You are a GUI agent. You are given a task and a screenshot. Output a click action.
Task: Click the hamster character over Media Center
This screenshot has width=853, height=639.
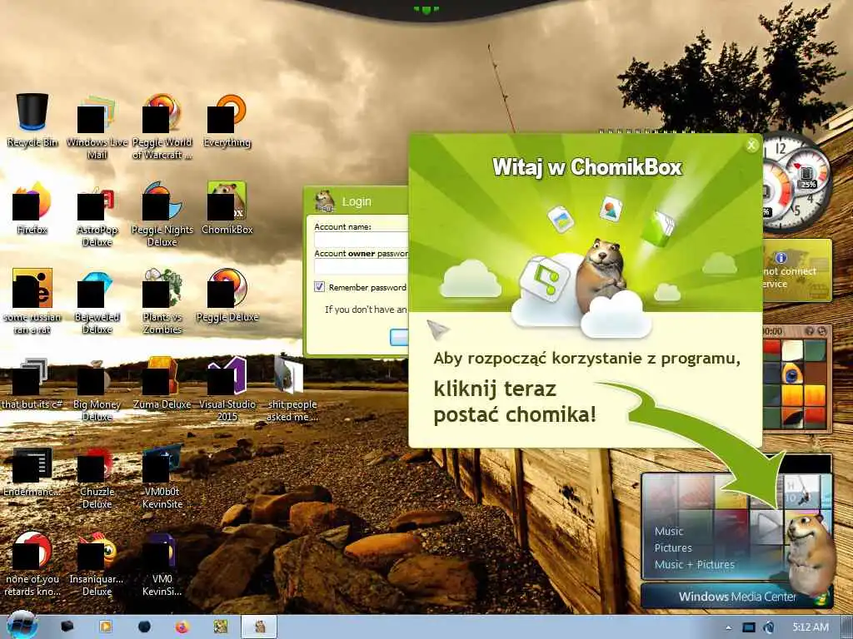coord(810,554)
